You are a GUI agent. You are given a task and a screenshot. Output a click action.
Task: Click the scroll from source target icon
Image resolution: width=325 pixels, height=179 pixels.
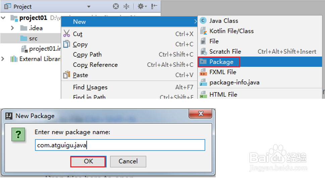(x=116, y=6)
